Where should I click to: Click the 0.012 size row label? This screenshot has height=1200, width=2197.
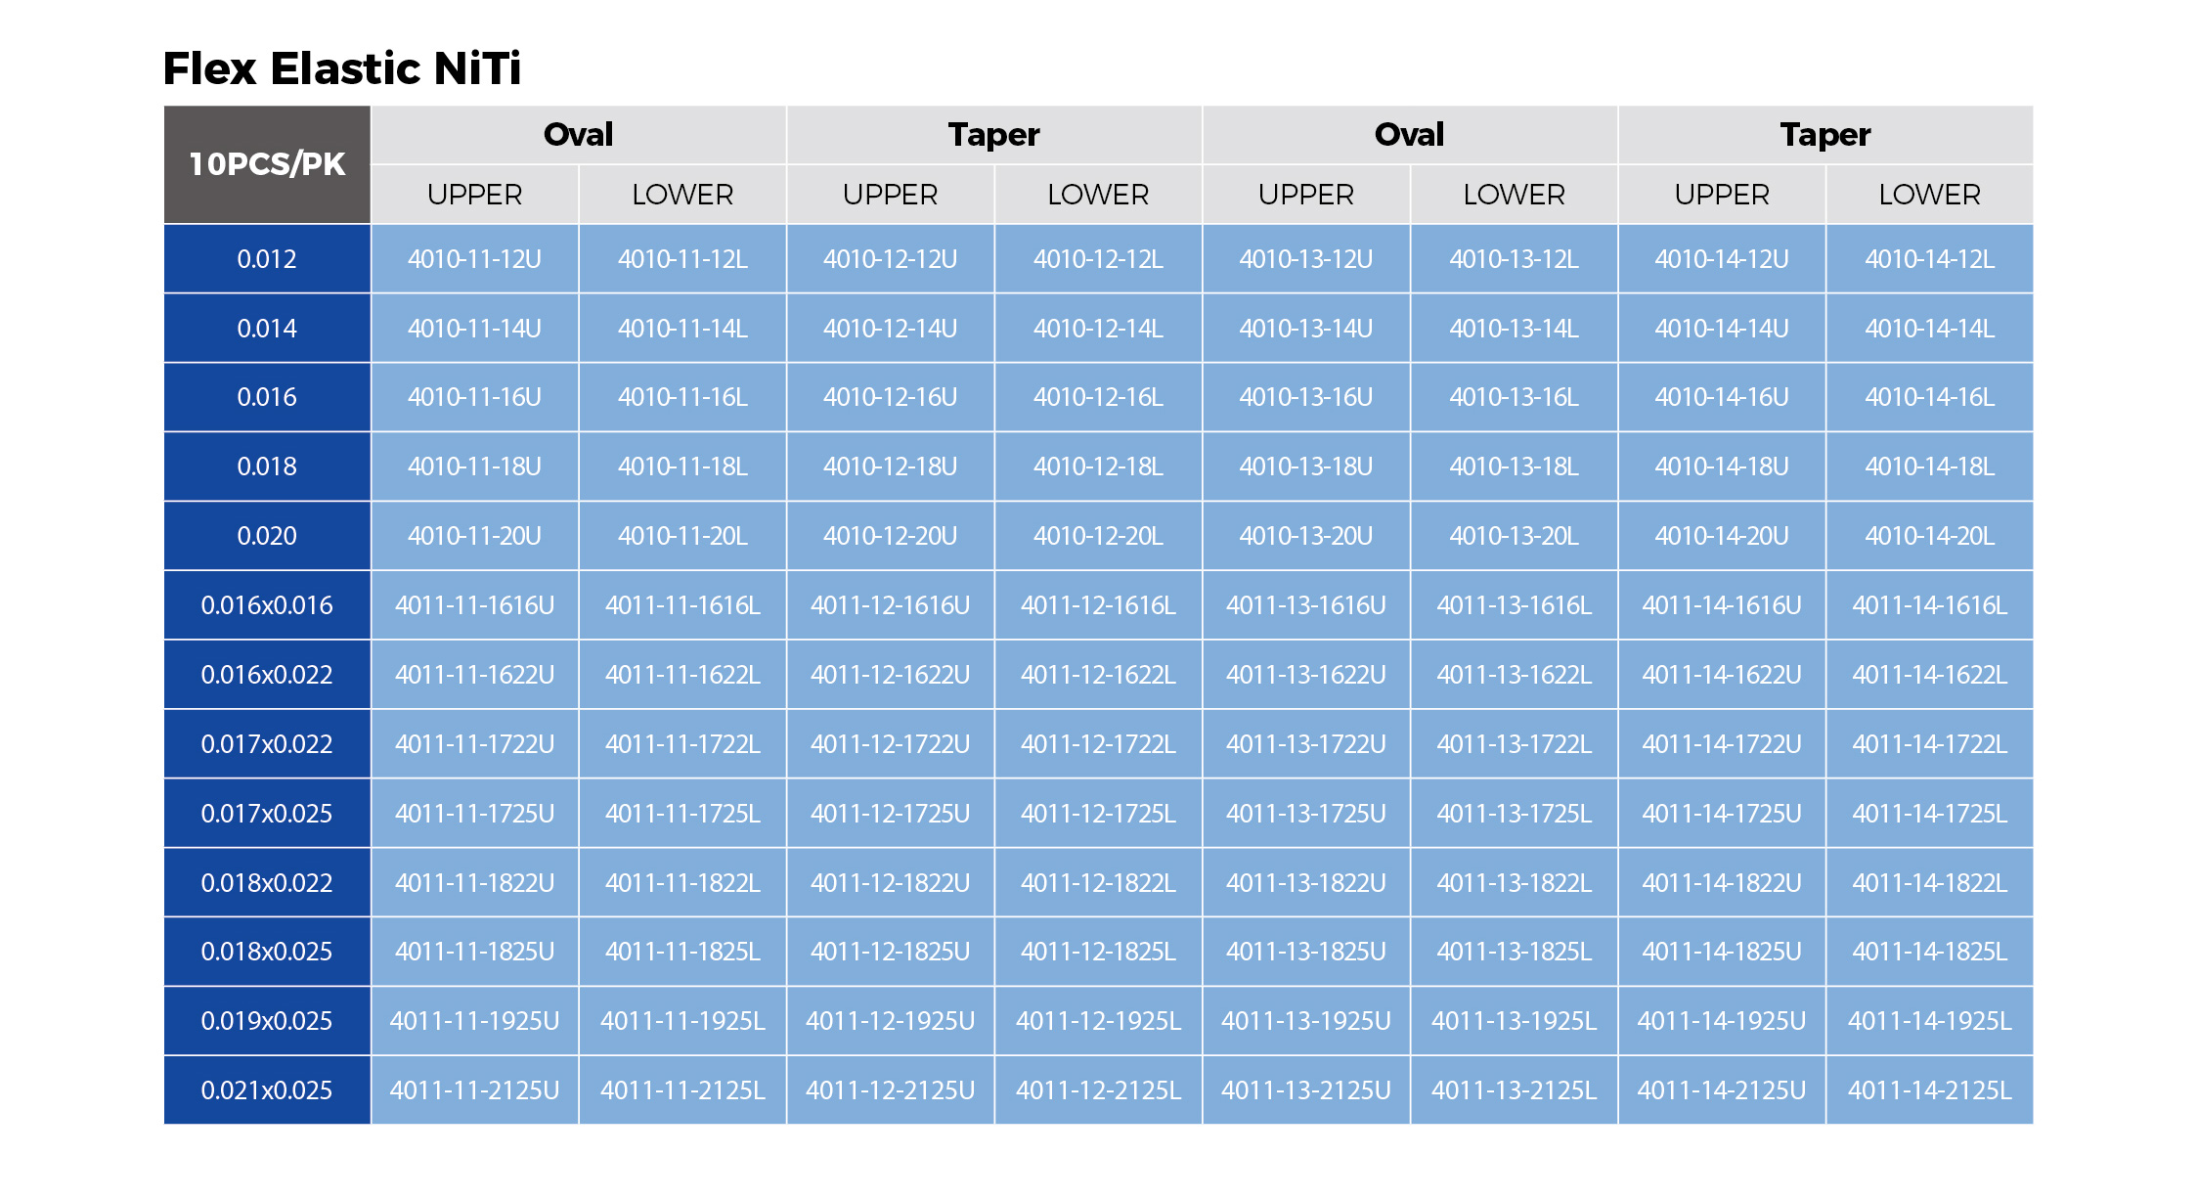(267, 259)
